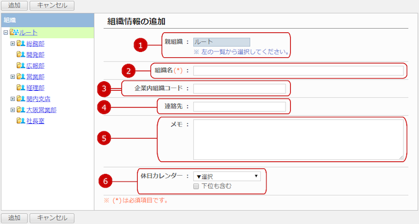Expand the 総務部 tree node
This screenshot has height=224, width=419.
click(13, 44)
